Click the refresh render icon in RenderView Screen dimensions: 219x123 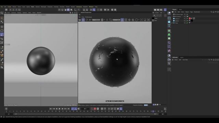click(x=87, y=20)
